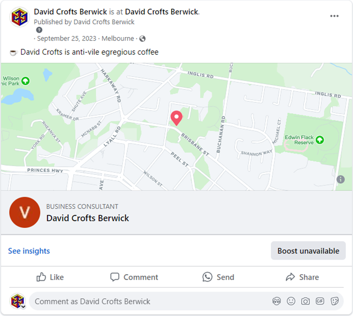Click the question mark help icon

(39, 30)
